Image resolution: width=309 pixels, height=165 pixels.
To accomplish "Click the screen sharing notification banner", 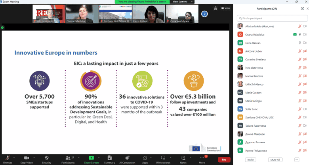I will click(142, 2).
